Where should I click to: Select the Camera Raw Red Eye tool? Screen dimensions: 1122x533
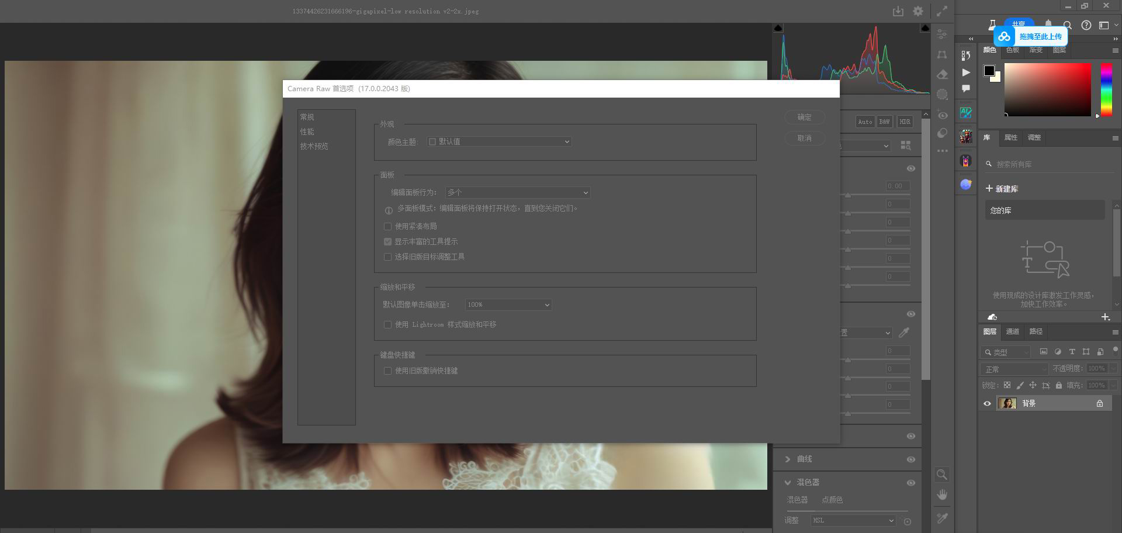coord(942,115)
